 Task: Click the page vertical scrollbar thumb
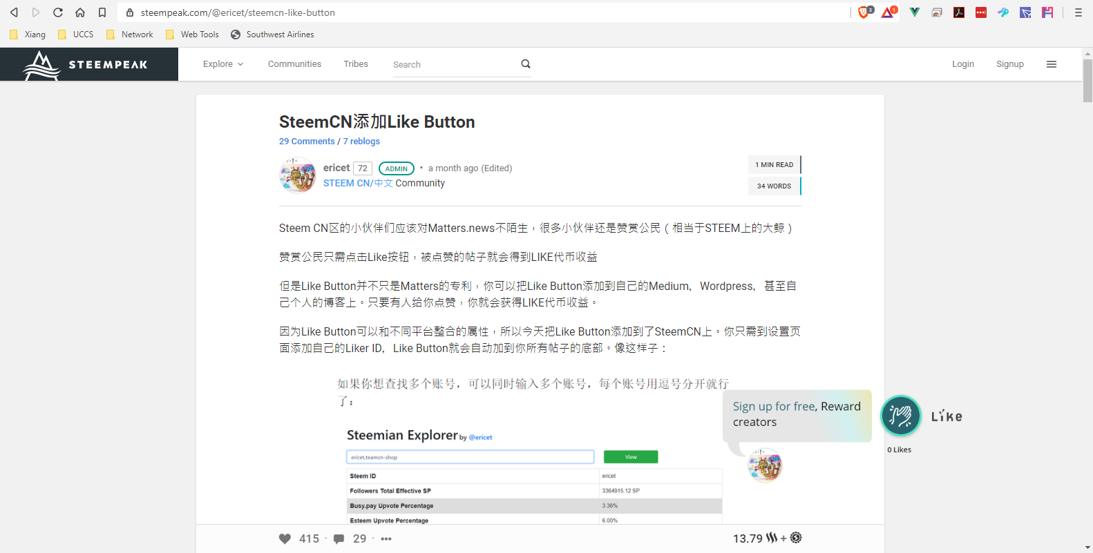[1087, 81]
